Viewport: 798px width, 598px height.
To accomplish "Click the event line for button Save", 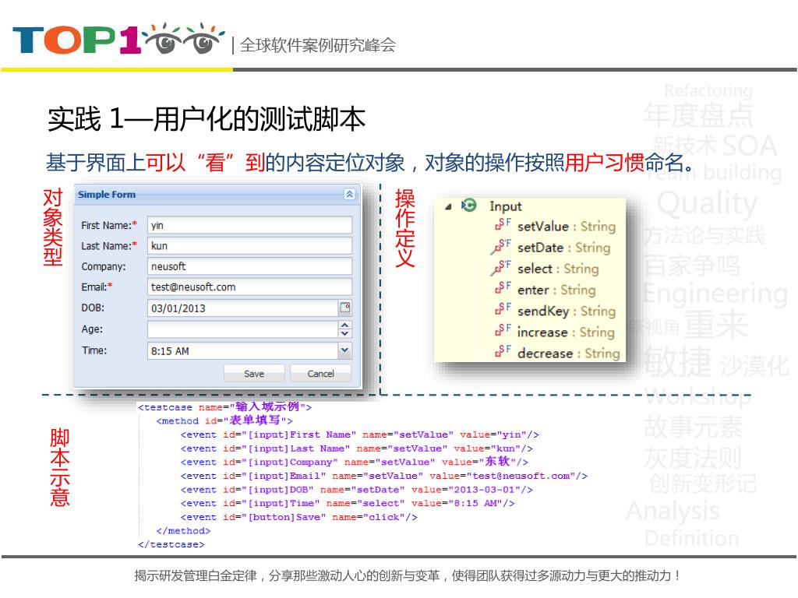I will 299,517.
